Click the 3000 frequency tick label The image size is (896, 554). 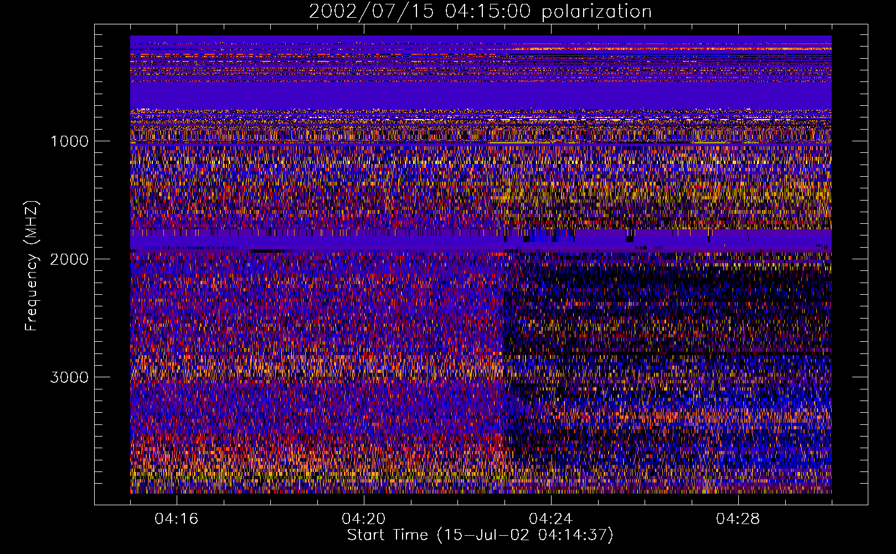coord(69,377)
